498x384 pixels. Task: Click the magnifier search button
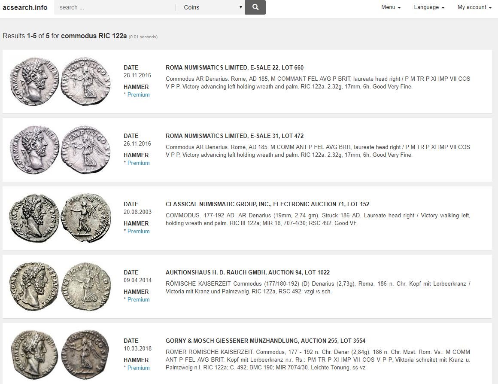click(x=255, y=7)
